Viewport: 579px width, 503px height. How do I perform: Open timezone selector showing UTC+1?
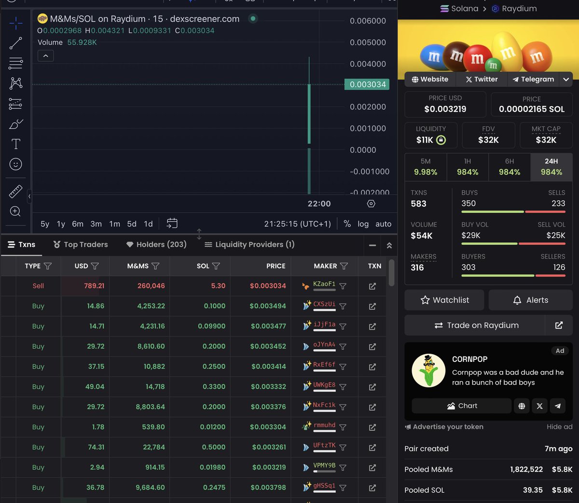point(298,224)
